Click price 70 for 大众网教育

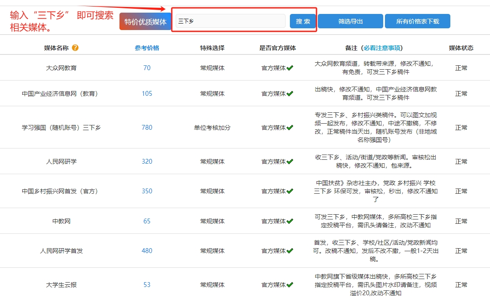147,68
